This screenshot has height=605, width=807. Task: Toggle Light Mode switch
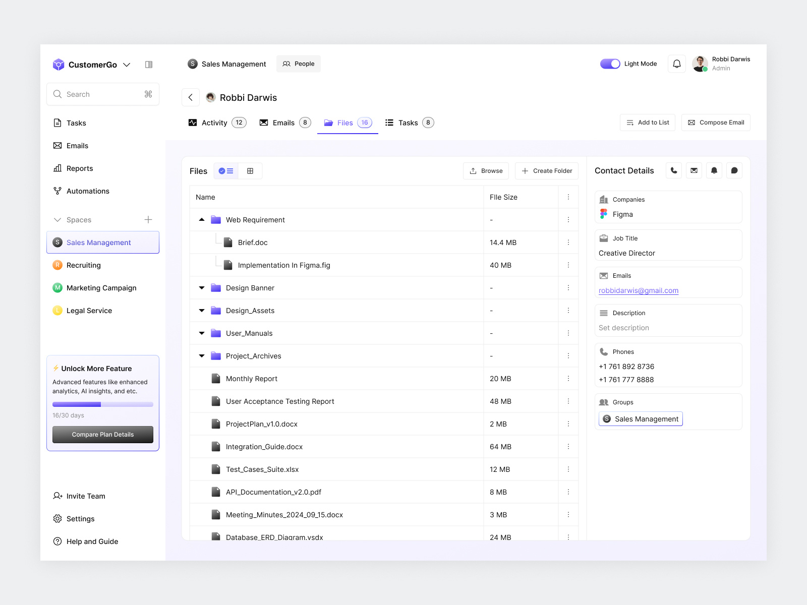(x=610, y=64)
